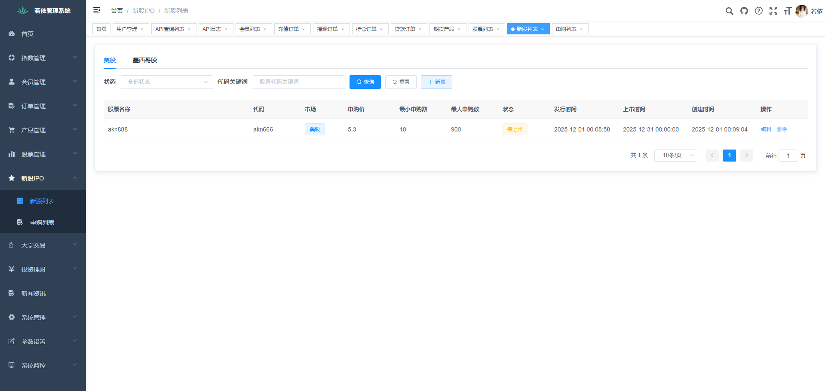The width and height of the screenshot is (825, 391).
Task: Open the search magnifier in top bar
Action: [729, 11]
